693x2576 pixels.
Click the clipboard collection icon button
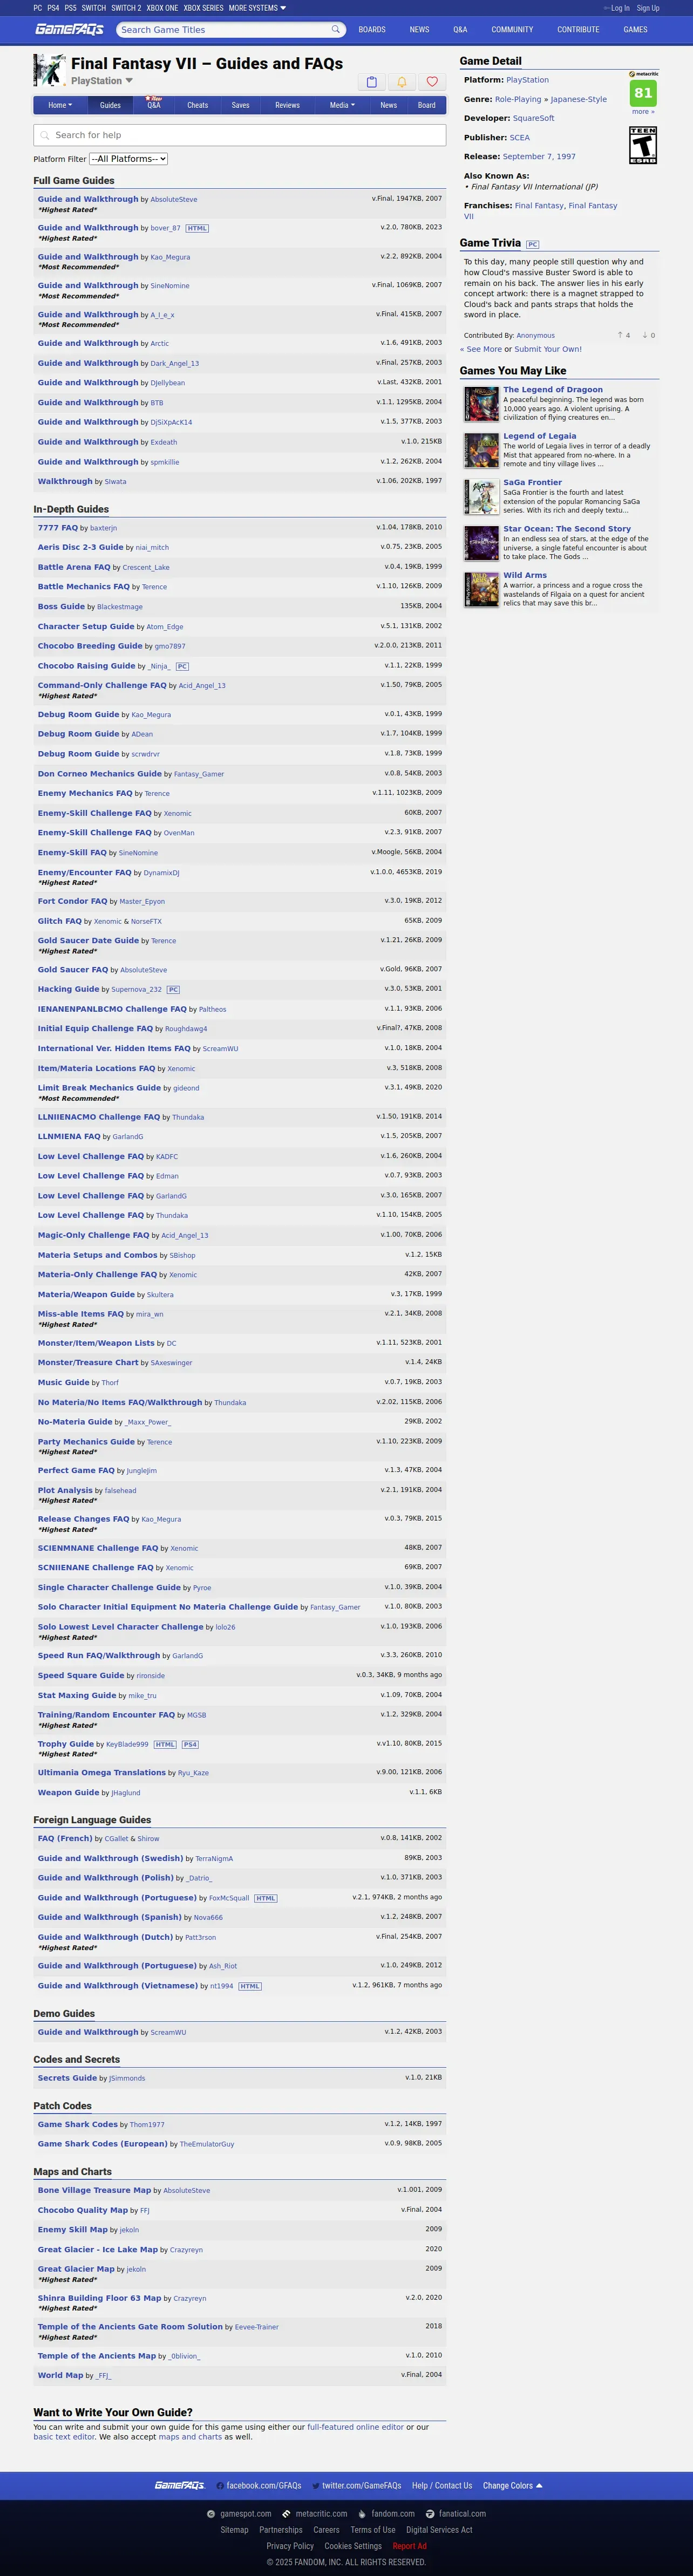(x=371, y=82)
